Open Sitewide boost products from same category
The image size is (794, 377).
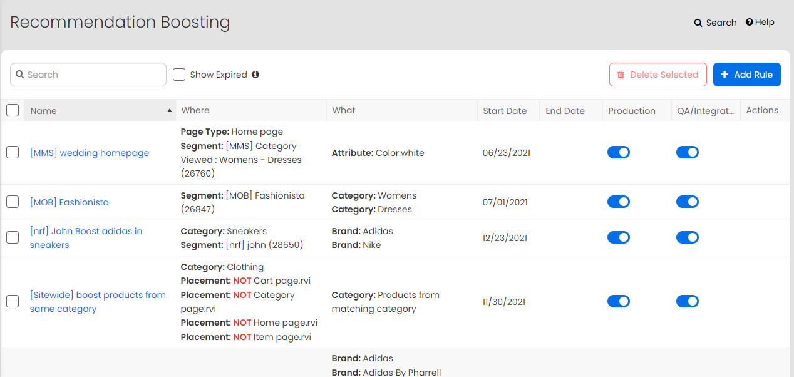tap(98, 302)
